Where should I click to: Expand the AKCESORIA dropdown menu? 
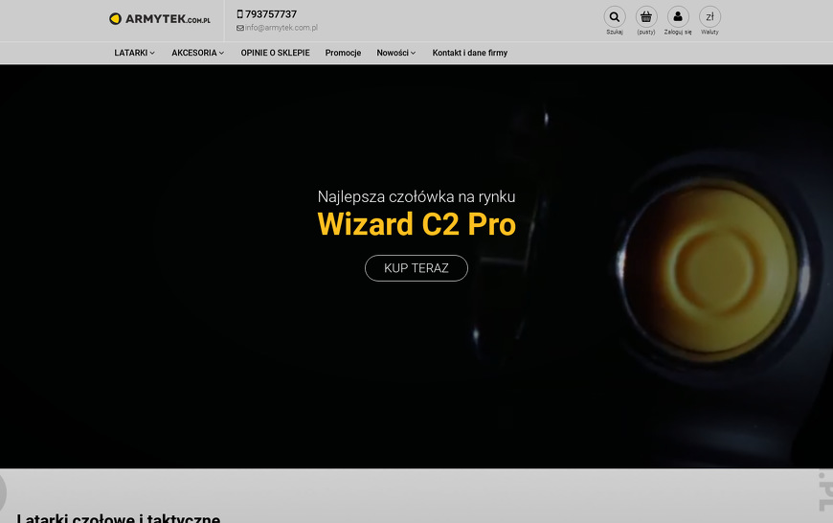[x=197, y=53]
